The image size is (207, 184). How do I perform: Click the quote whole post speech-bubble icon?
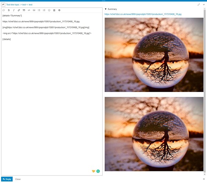(x=4, y=10)
